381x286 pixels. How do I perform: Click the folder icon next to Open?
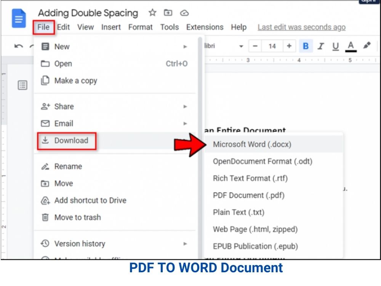click(45, 64)
